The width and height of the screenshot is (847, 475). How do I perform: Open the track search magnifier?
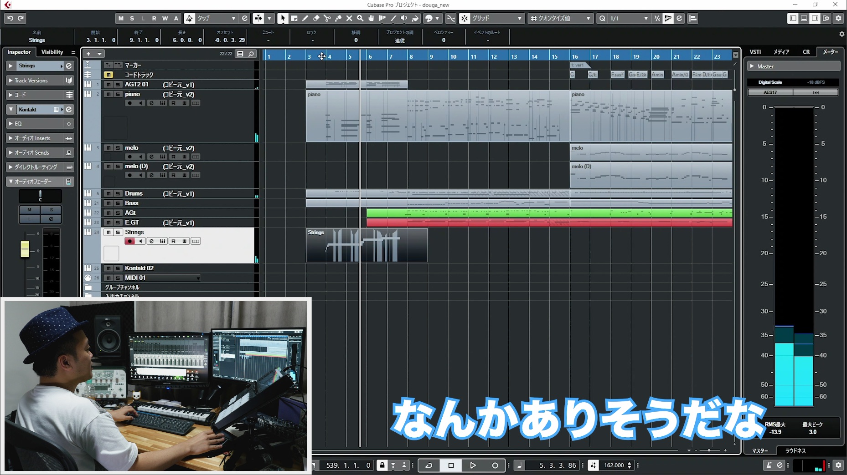coord(251,54)
